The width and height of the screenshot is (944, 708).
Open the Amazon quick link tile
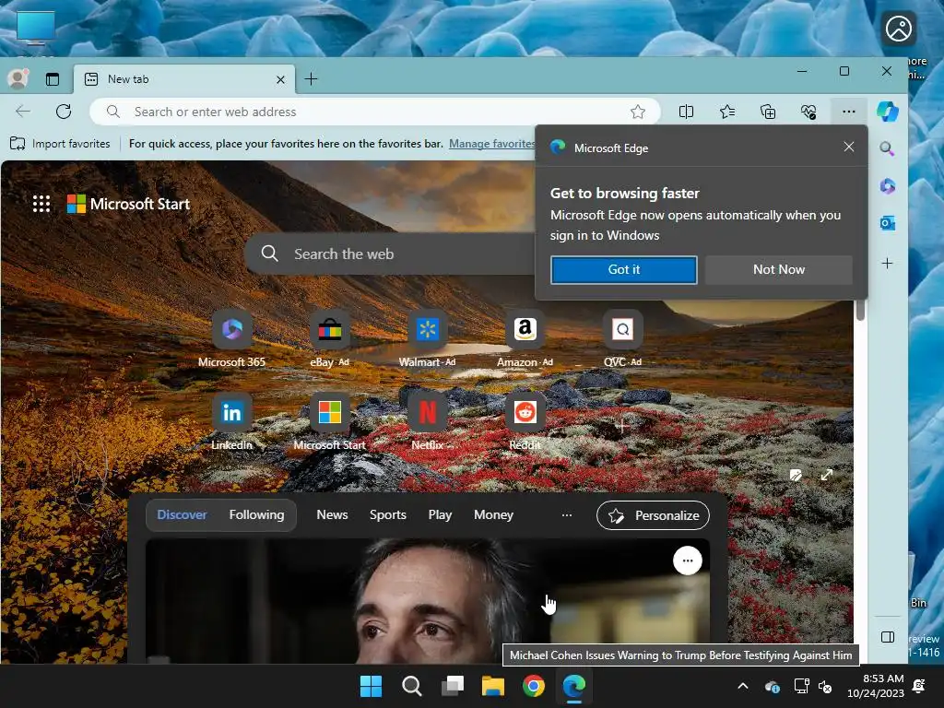tap(525, 339)
